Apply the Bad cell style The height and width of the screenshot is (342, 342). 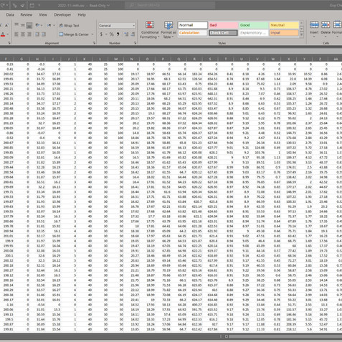click(224, 25)
